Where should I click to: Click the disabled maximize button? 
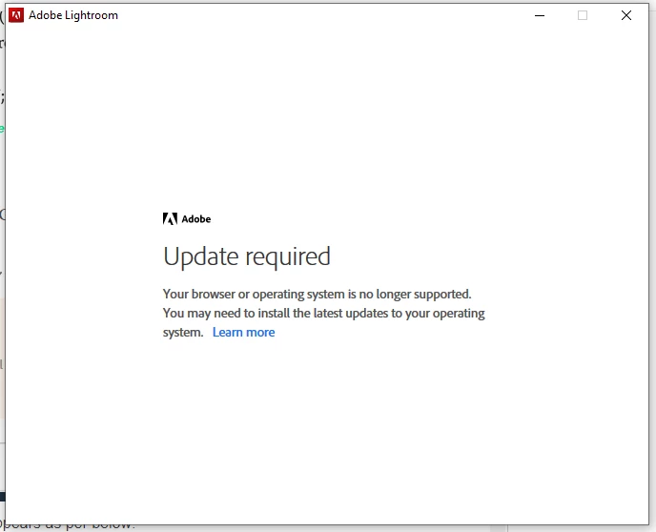click(583, 15)
